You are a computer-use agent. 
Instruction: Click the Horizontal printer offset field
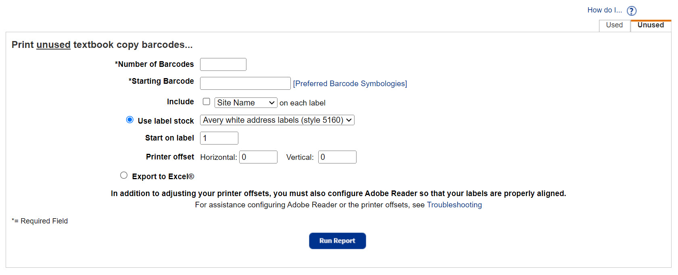pyautogui.click(x=258, y=157)
